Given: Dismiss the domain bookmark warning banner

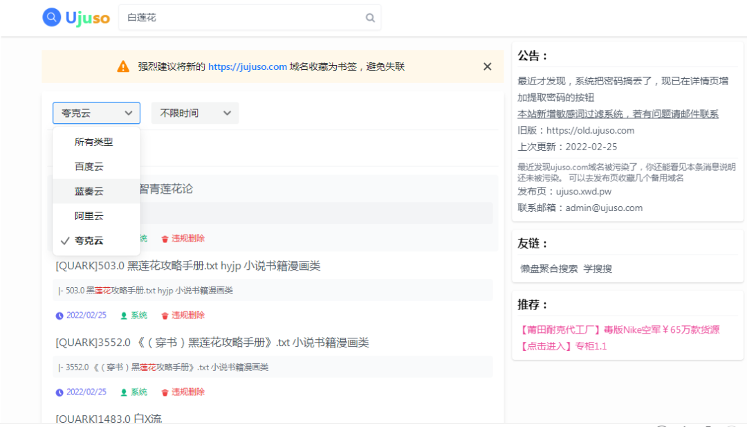Looking at the screenshot, I should point(488,66).
